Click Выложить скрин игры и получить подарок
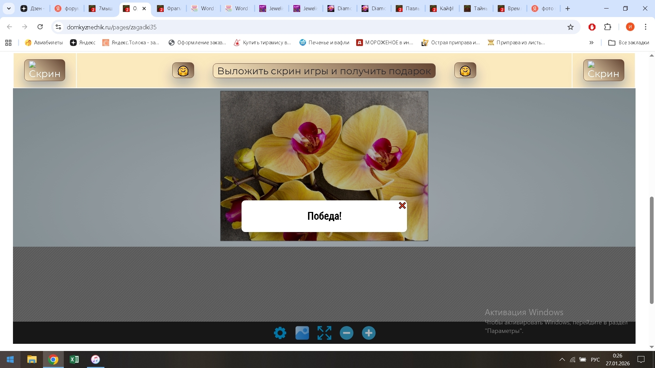This screenshot has width=655, height=368. click(x=324, y=71)
